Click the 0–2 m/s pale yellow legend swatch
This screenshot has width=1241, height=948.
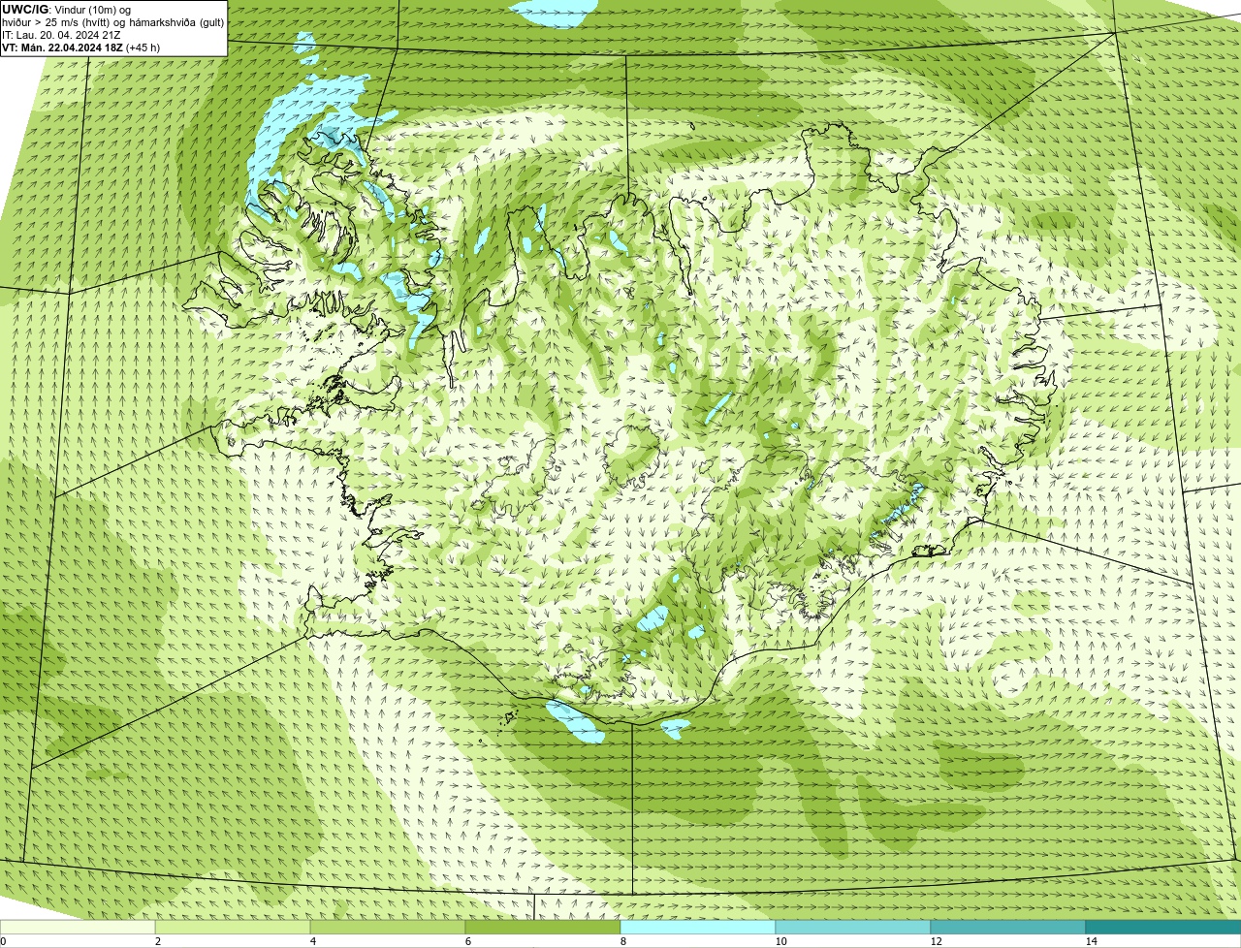tap(78, 927)
